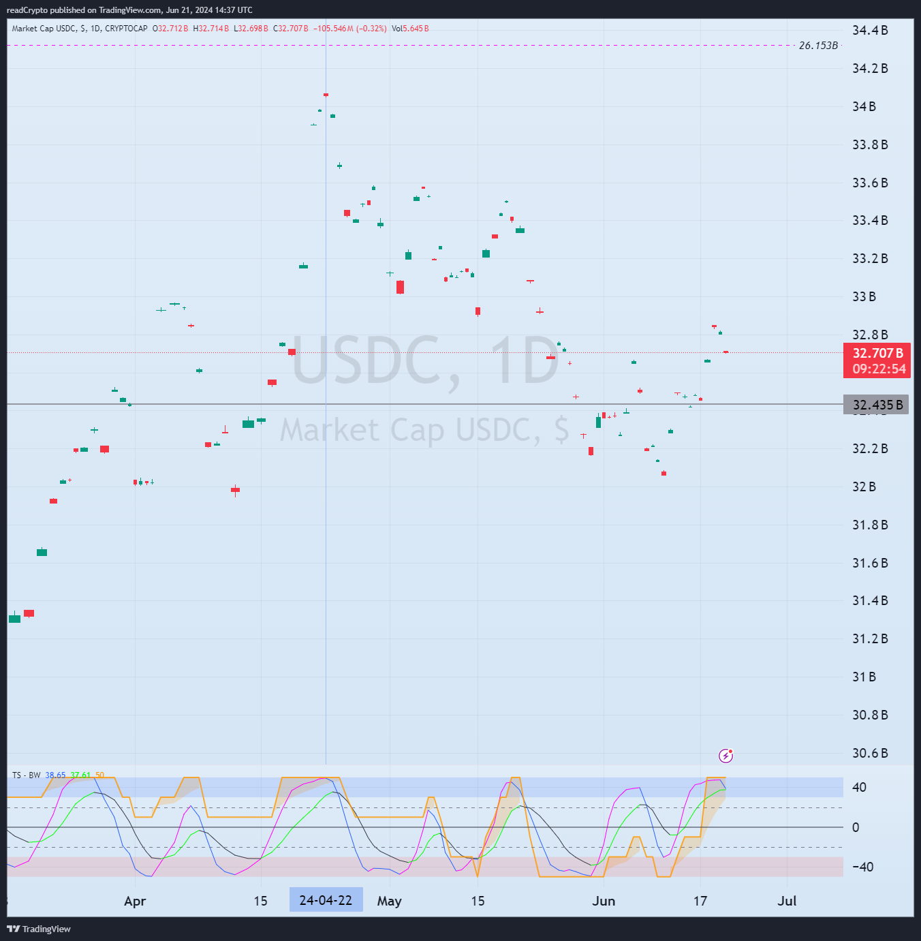Image resolution: width=921 pixels, height=941 pixels.
Task: Click the low value L32.698 B
Action: tap(251, 29)
